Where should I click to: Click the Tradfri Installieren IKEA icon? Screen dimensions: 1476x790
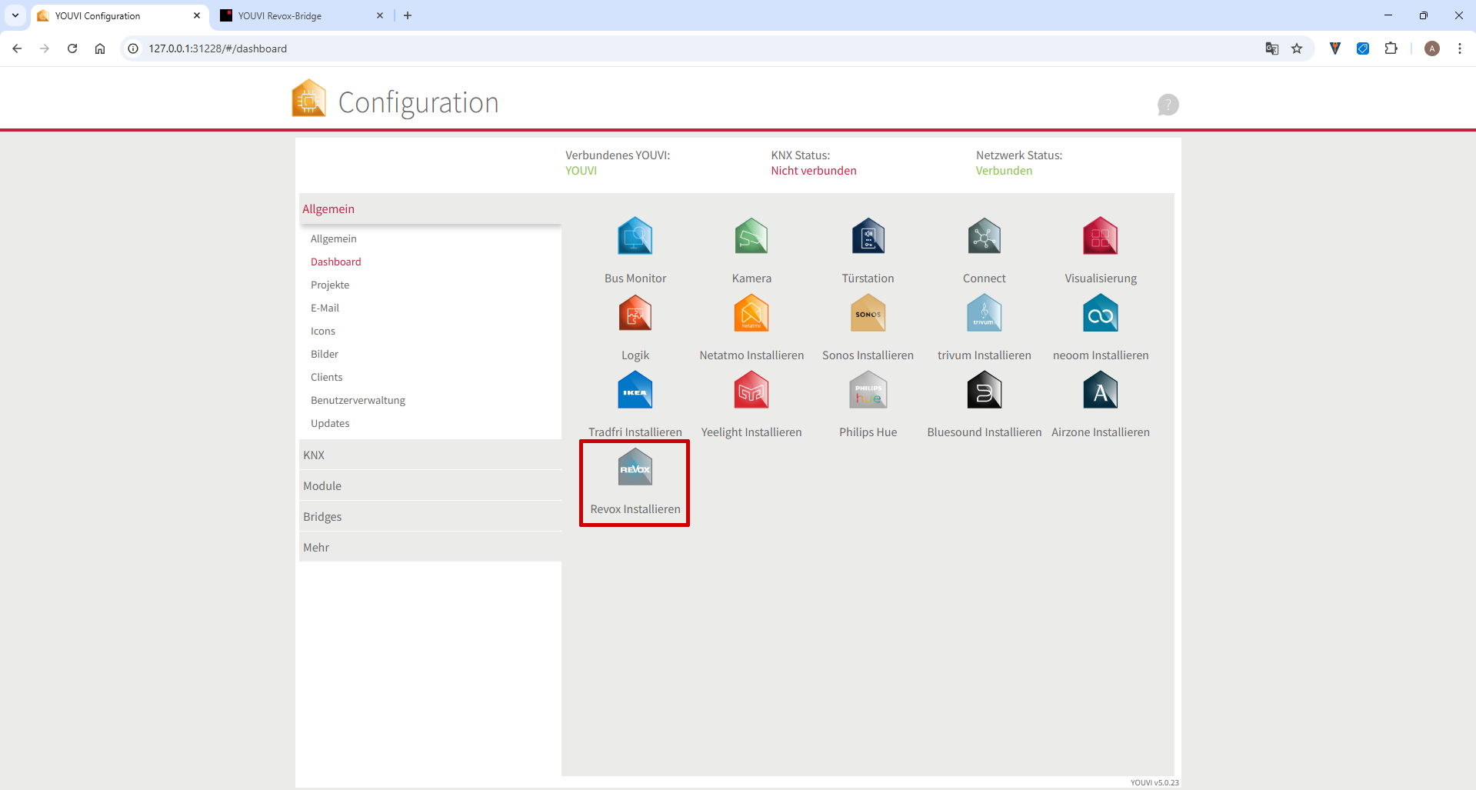click(635, 392)
